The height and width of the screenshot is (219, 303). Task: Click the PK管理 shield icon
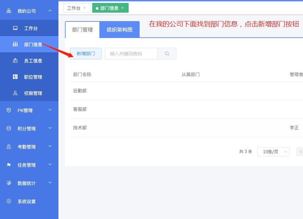[x=9, y=110]
